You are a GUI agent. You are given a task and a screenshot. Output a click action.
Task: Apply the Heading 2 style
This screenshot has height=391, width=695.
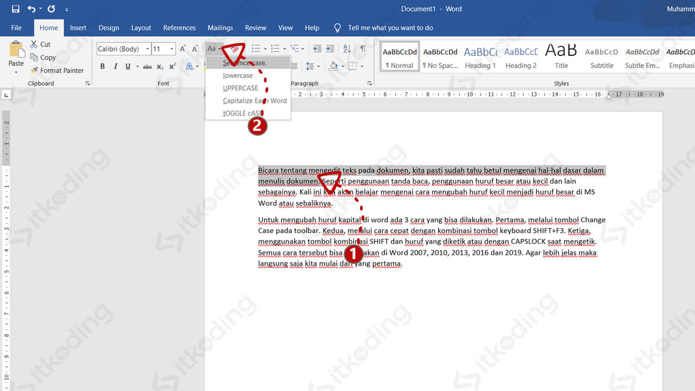[521, 56]
